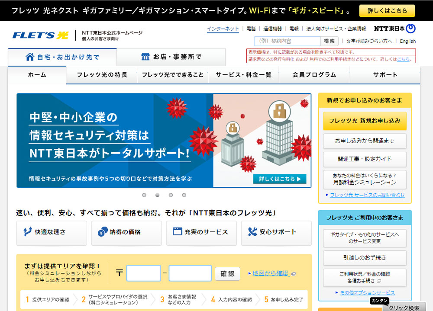Switch to 自宅・お出かけ先で tab
This screenshot has height=311, width=433.
[x=62, y=57]
